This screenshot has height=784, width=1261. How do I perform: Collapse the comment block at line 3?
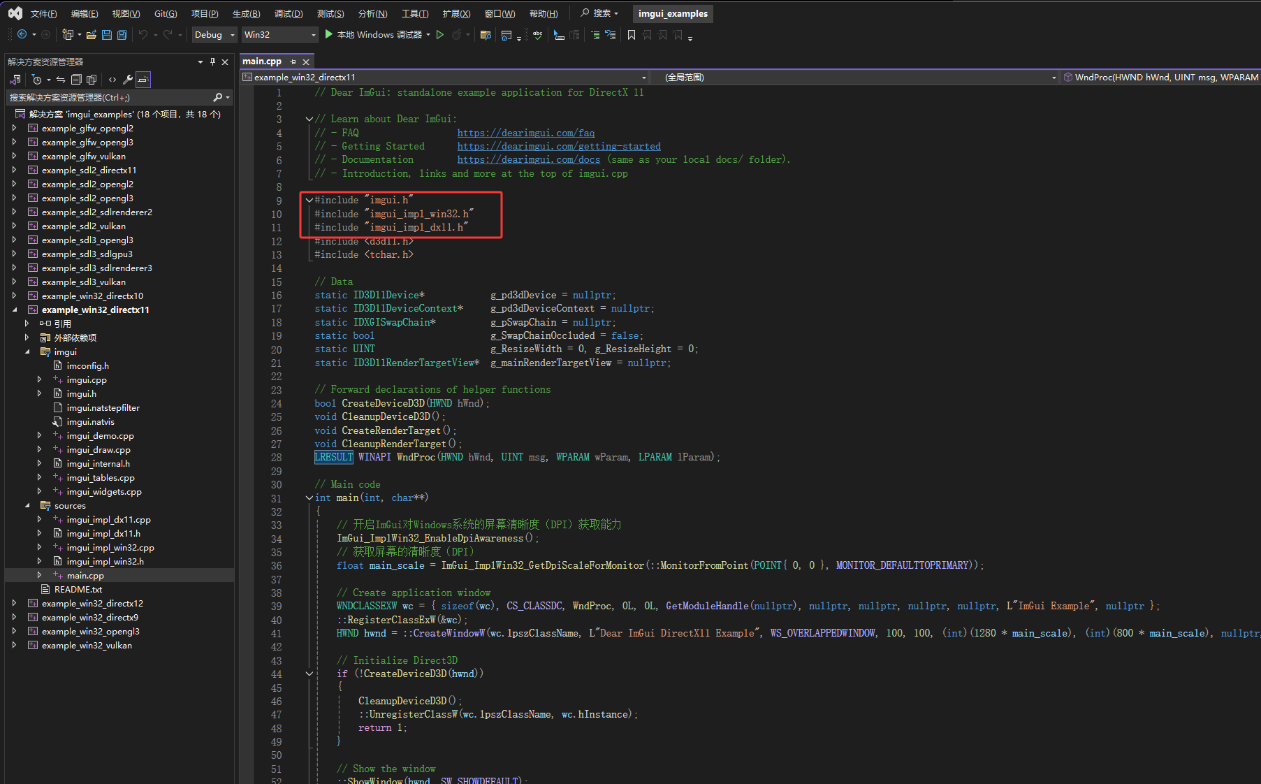[x=309, y=119]
